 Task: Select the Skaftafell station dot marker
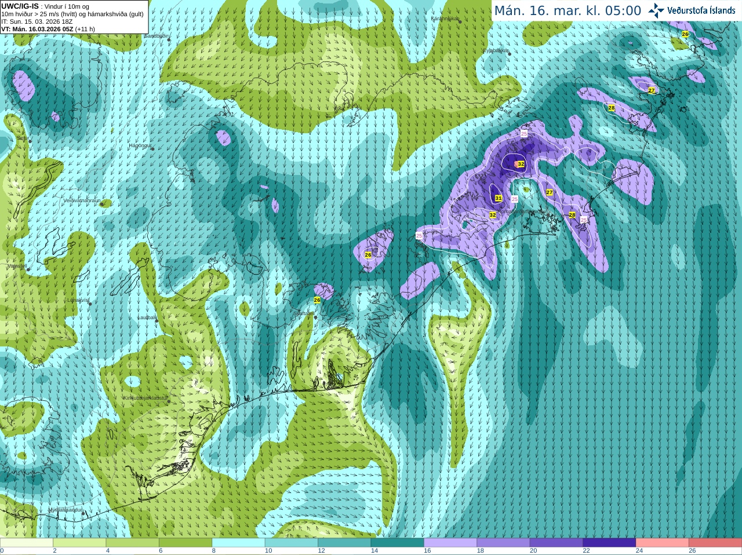tap(315, 316)
